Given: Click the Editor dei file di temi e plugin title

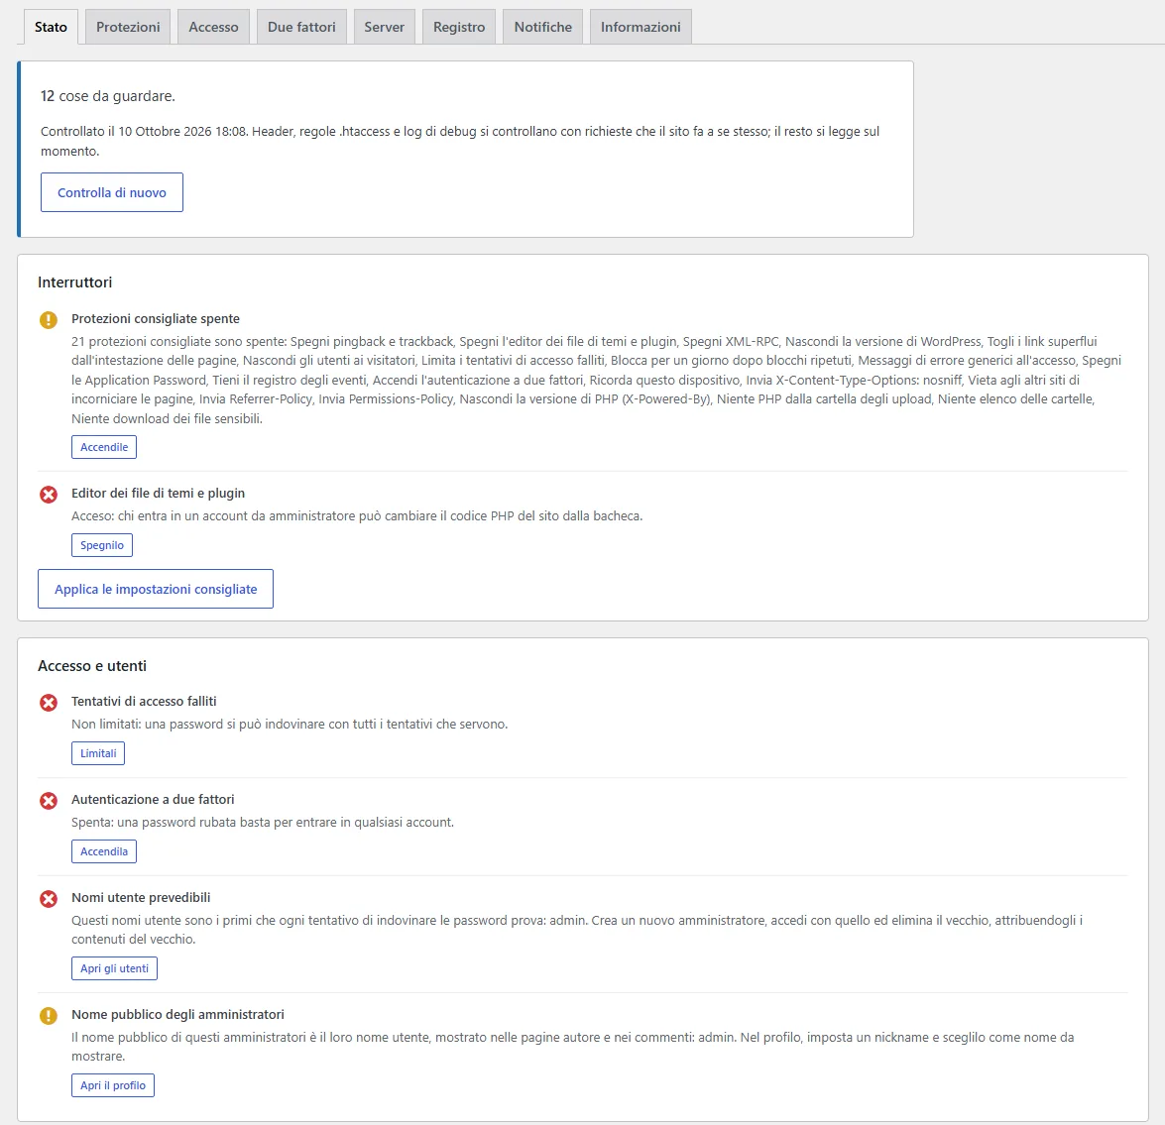Looking at the screenshot, I should point(159,493).
